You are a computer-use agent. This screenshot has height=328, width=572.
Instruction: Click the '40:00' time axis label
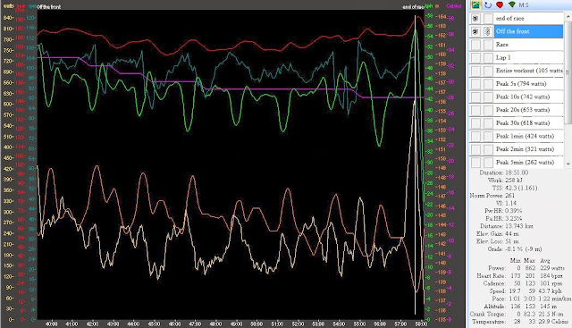(x=52, y=324)
